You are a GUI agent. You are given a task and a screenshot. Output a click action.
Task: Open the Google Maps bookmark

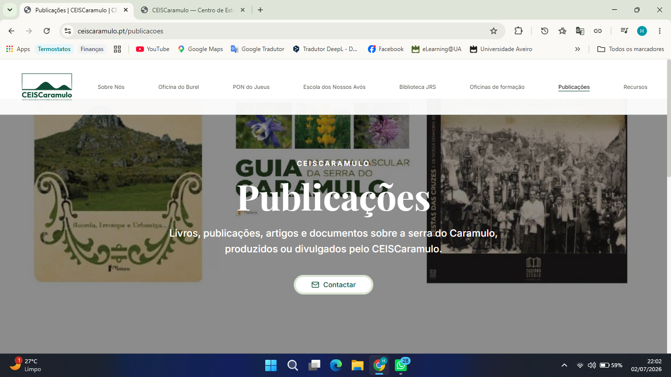click(200, 49)
